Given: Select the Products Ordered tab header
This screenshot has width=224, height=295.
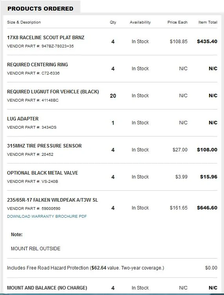Looking at the screenshot, I should pos(40,9).
